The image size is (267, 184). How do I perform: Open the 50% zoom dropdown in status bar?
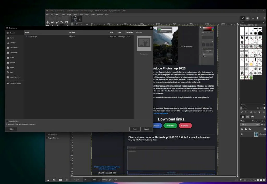pyautogui.click(x=96, y=180)
